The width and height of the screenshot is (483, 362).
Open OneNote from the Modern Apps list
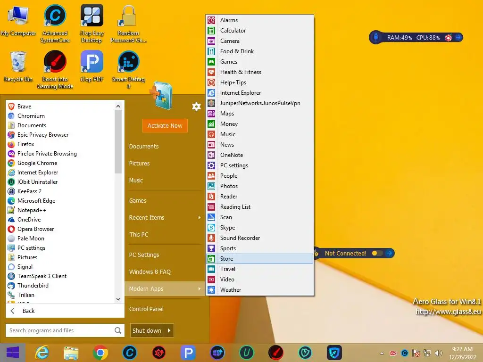coord(260,155)
